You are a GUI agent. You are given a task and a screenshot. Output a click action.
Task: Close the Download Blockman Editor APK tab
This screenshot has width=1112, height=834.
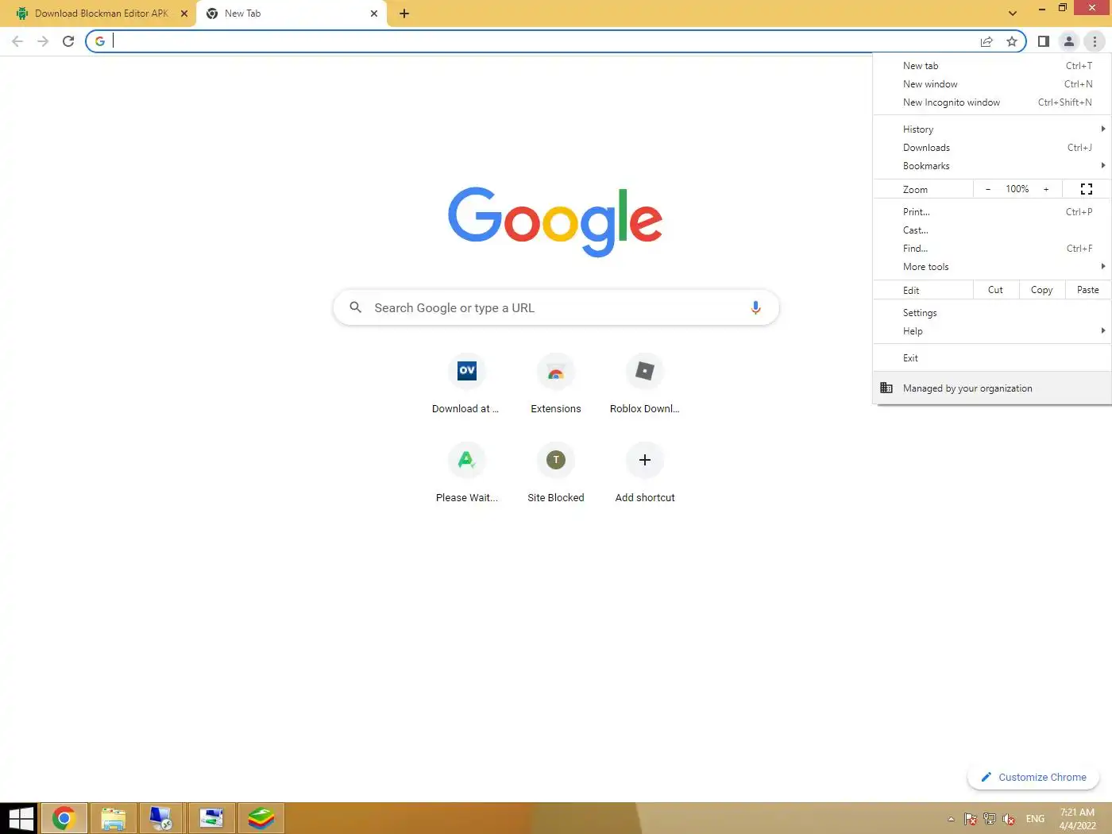pos(183,14)
